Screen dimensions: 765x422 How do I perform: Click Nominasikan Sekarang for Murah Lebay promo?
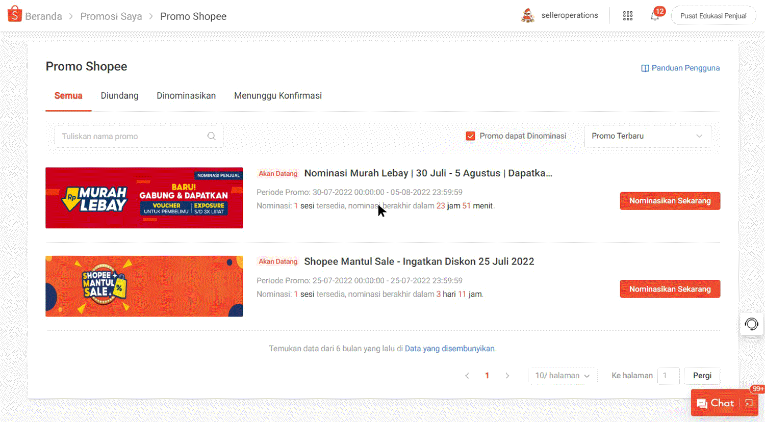click(x=670, y=201)
